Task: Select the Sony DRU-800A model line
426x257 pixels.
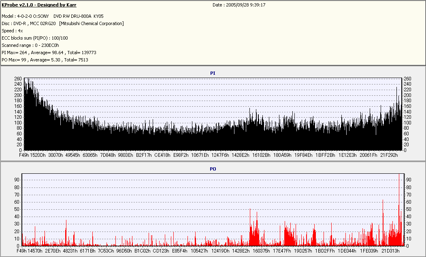Action: pos(52,16)
